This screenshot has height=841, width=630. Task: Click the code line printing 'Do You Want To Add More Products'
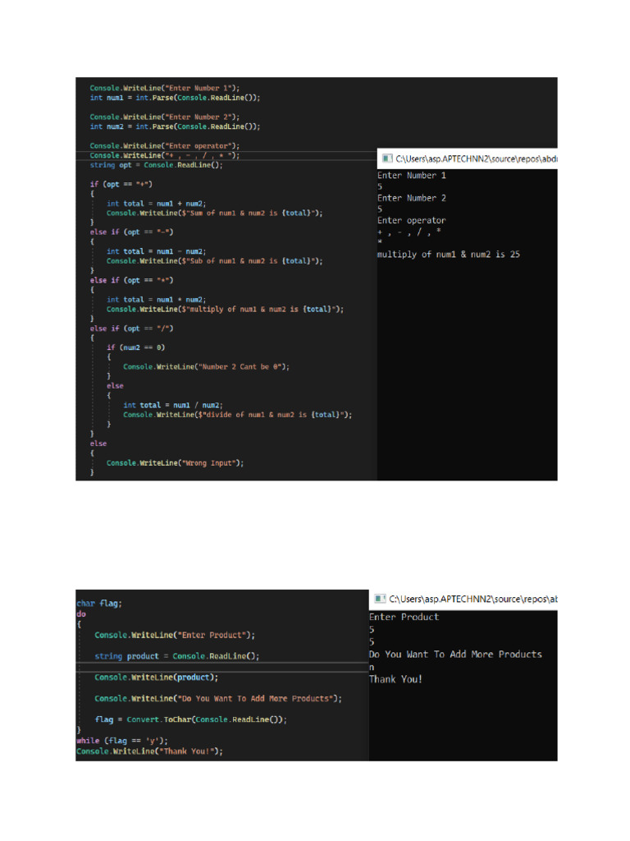[x=218, y=698]
